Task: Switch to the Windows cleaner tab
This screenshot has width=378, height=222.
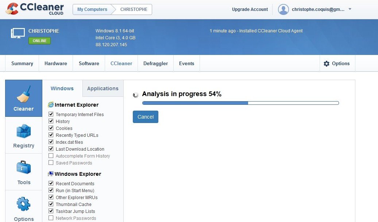Action: point(62,88)
